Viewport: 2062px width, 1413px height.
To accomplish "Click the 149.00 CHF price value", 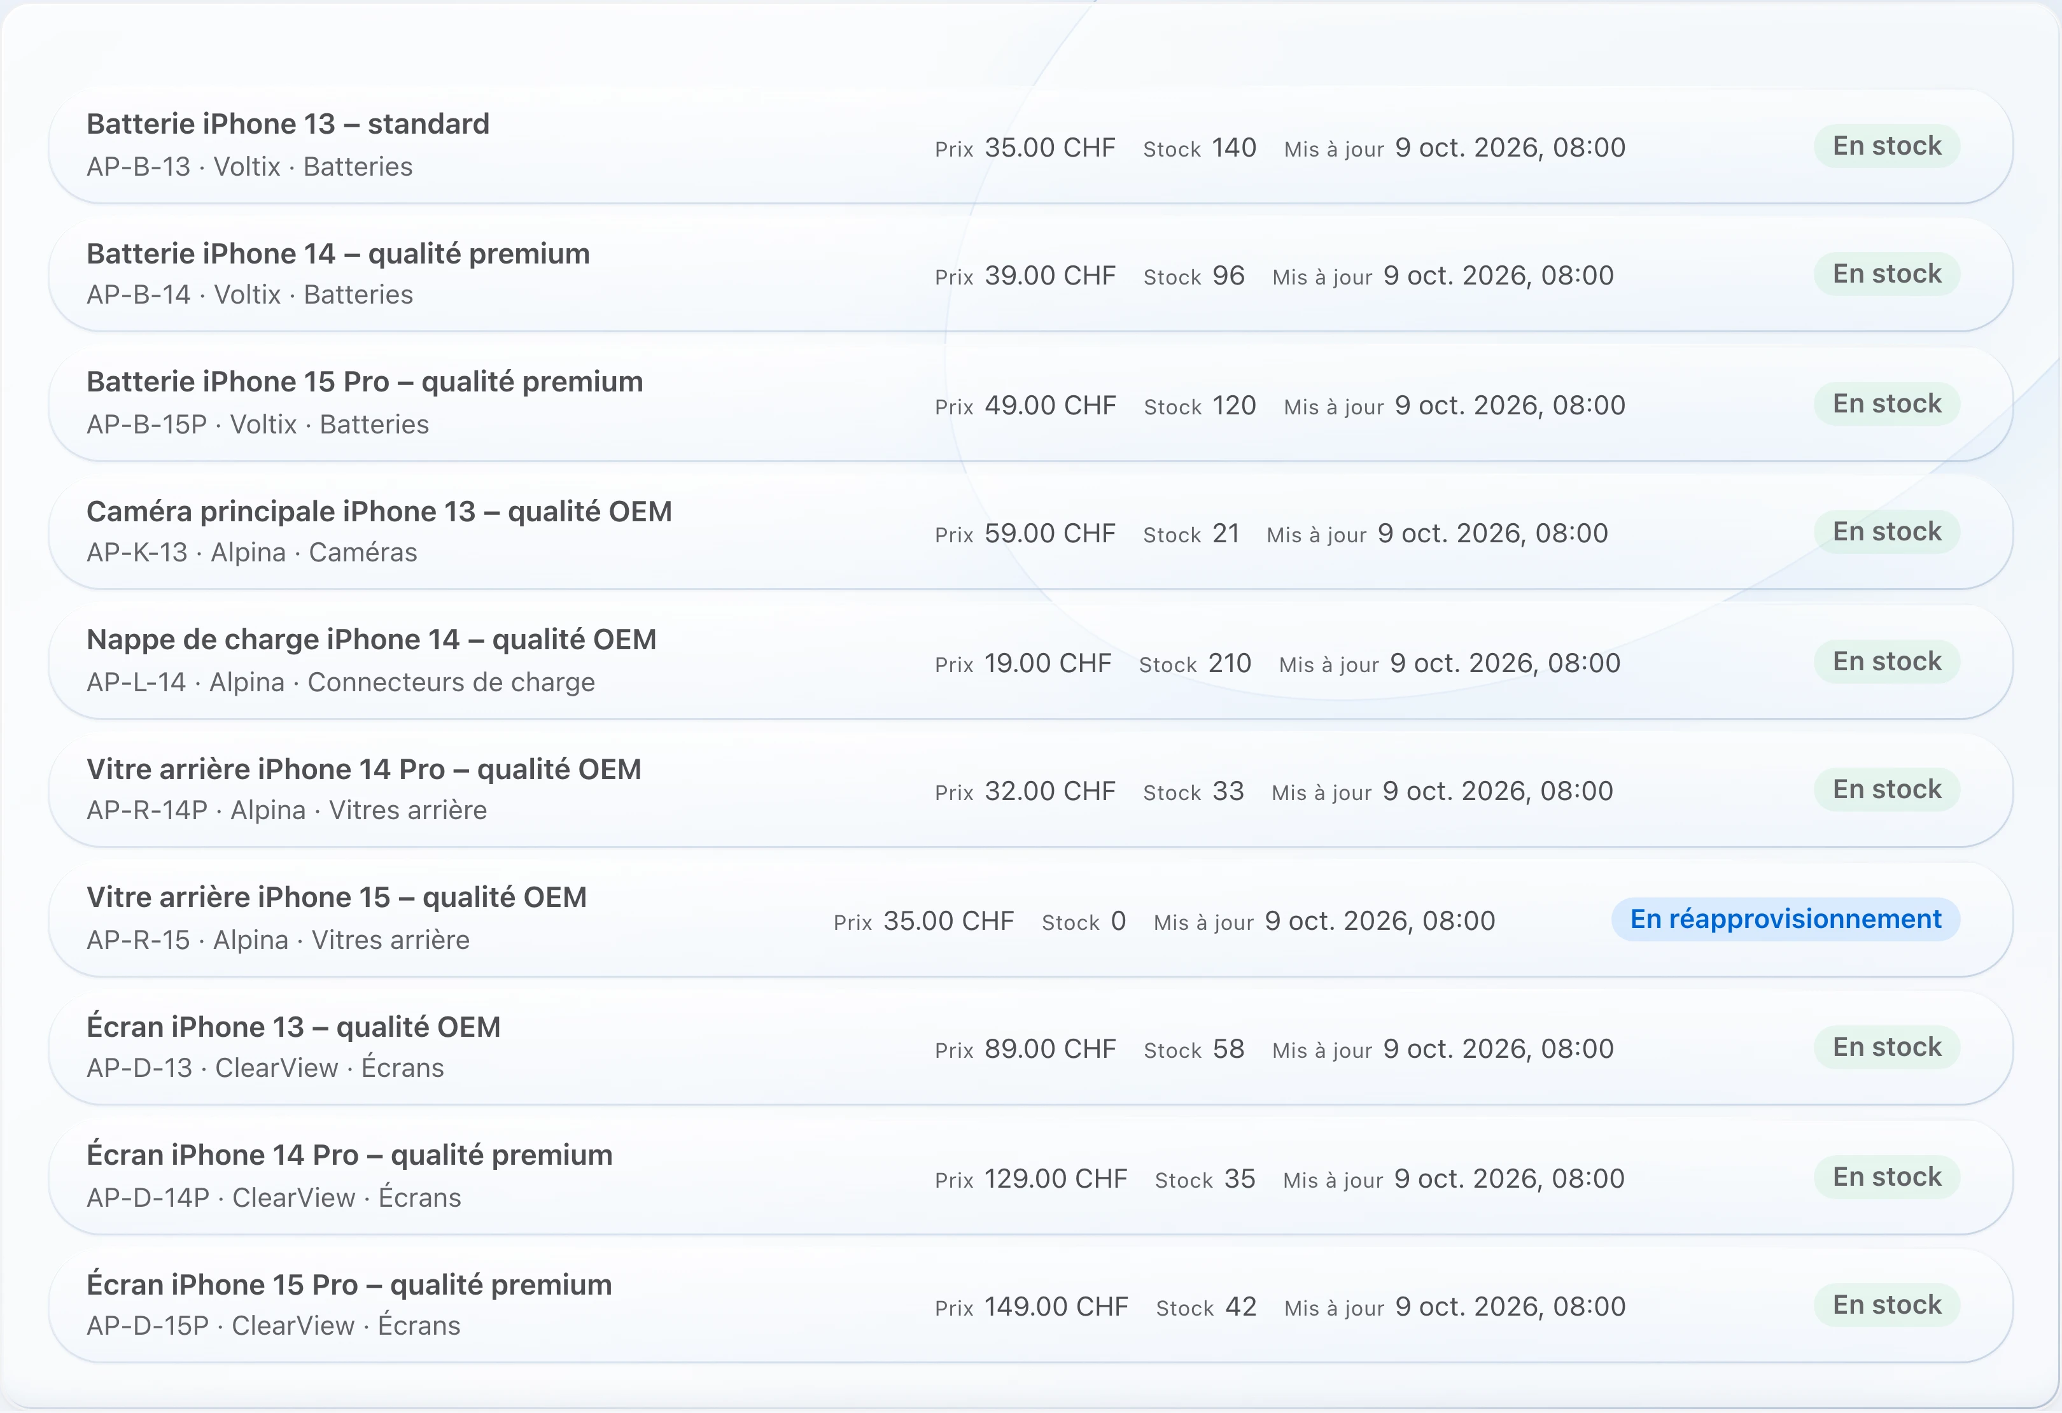I will [1056, 1307].
